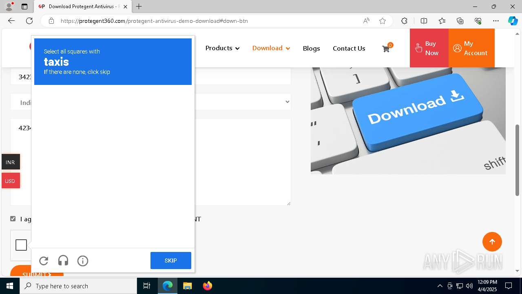Open Collections panel
Screen dimensions: 522x294
(x=460, y=21)
